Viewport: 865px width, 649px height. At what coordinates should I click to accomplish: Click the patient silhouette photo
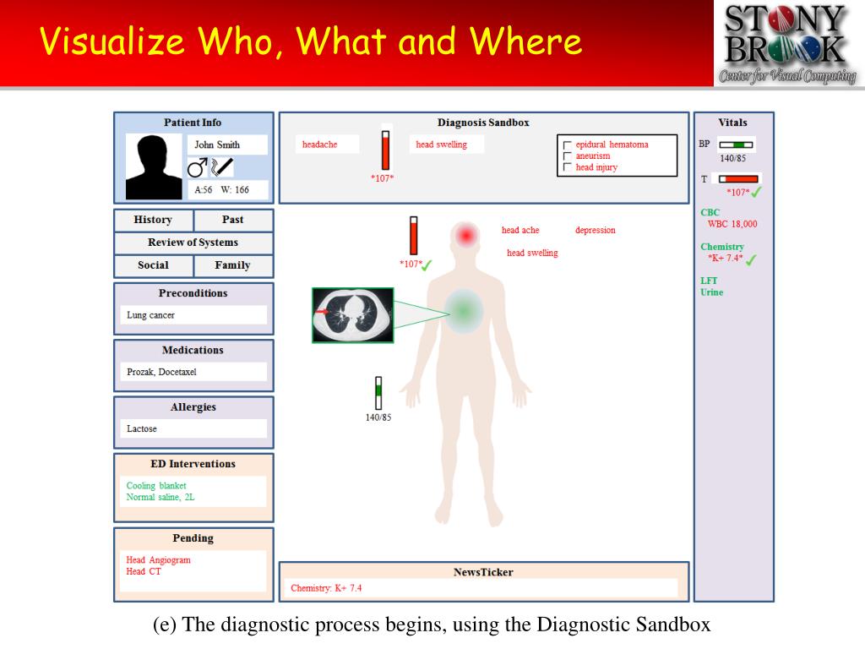pyautogui.click(x=154, y=166)
